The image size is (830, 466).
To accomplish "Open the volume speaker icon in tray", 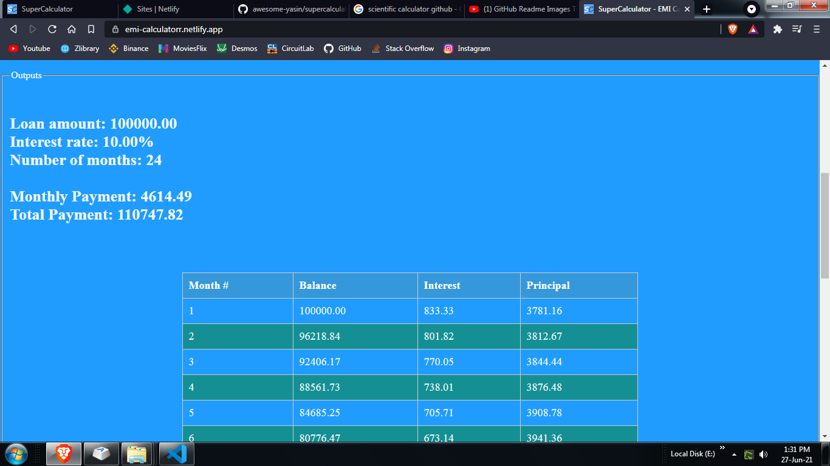I will 763,454.
